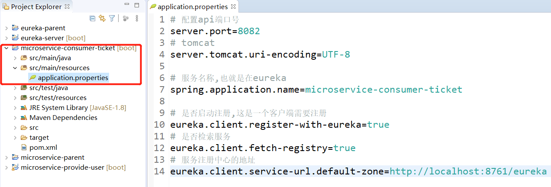Select application.properties in the project tree

tap(73, 78)
